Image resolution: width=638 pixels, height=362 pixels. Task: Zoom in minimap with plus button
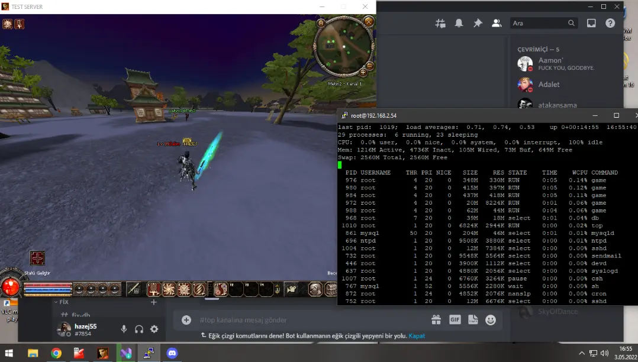pos(363,72)
